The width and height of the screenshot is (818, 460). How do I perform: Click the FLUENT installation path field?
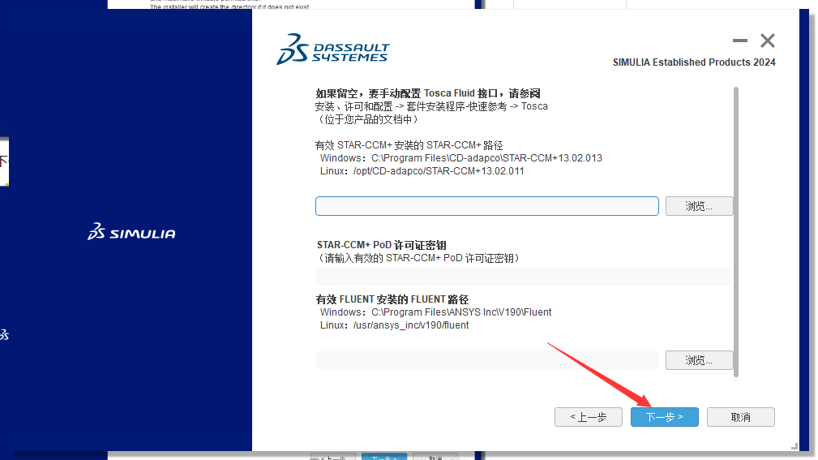(x=486, y=360)
